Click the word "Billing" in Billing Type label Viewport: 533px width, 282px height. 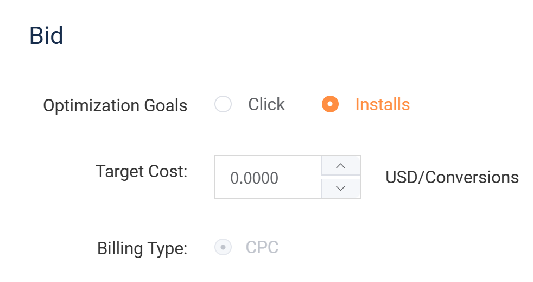pyautogui.click(x=120, y=249)
